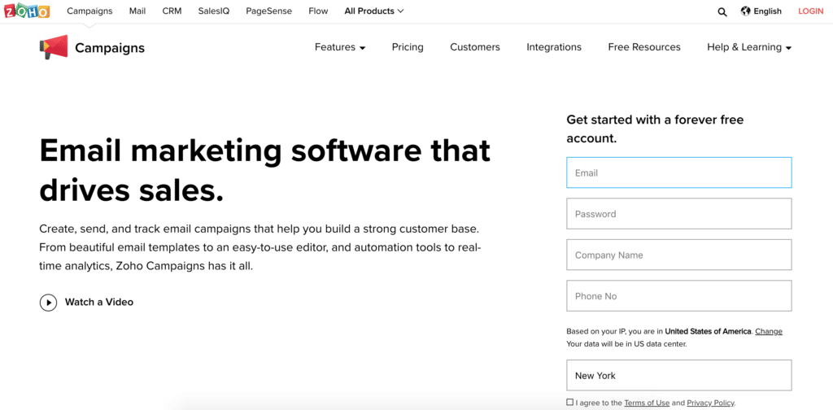Open the Terms of Use link

[647, 403]
